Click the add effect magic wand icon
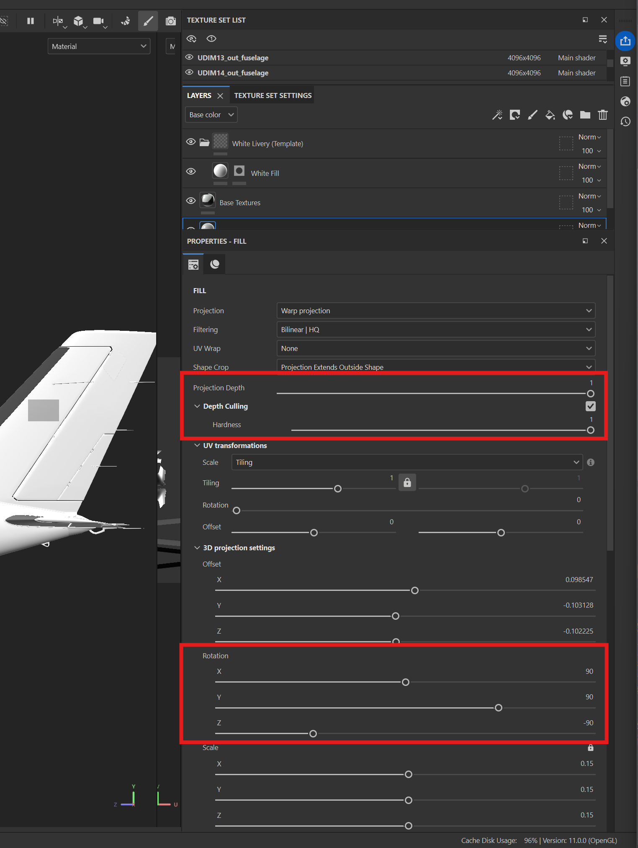The image size is (638, 848). coord(497,115)
